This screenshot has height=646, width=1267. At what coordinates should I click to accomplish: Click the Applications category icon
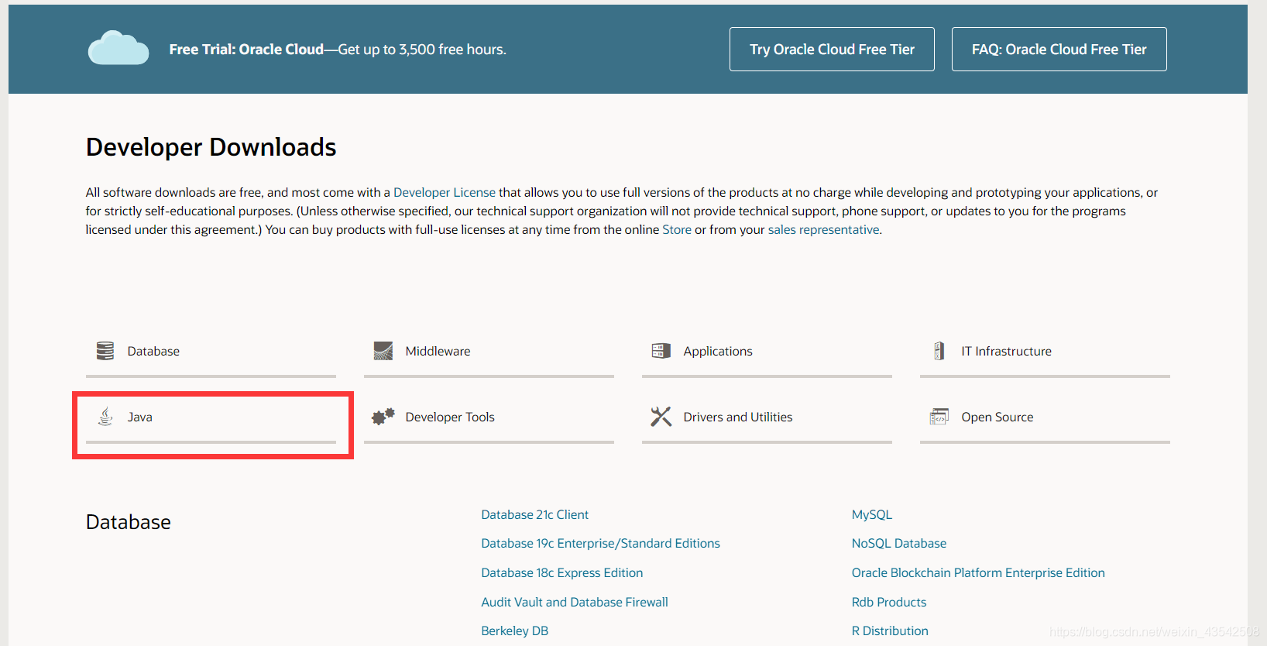click(x=661, y=351)
